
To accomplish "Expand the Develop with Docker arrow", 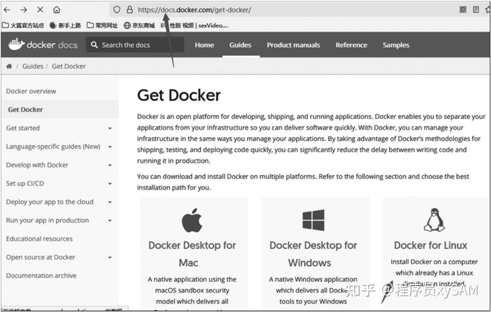I will coord(110,165).
